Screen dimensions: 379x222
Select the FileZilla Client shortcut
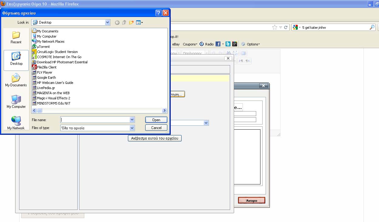[44, 67]
